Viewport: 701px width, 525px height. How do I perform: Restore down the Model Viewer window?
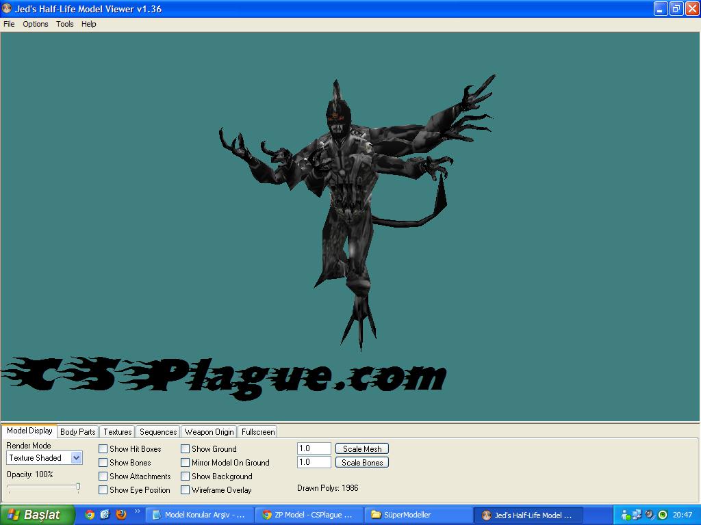(676, 8)
